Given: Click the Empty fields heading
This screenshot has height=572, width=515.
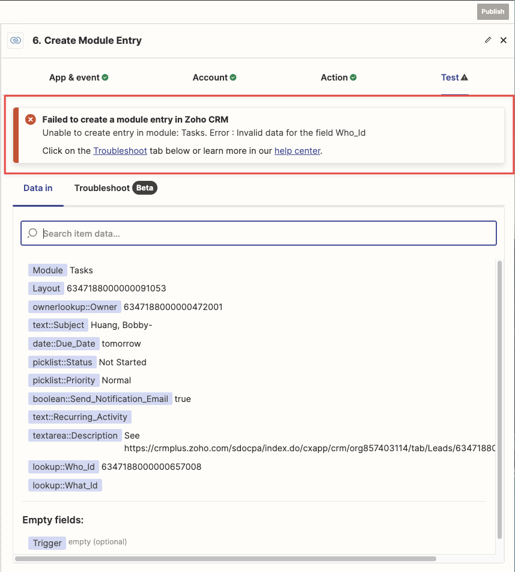Looking at the screenshot, I should pyautogui.click(x=53, y=520).
